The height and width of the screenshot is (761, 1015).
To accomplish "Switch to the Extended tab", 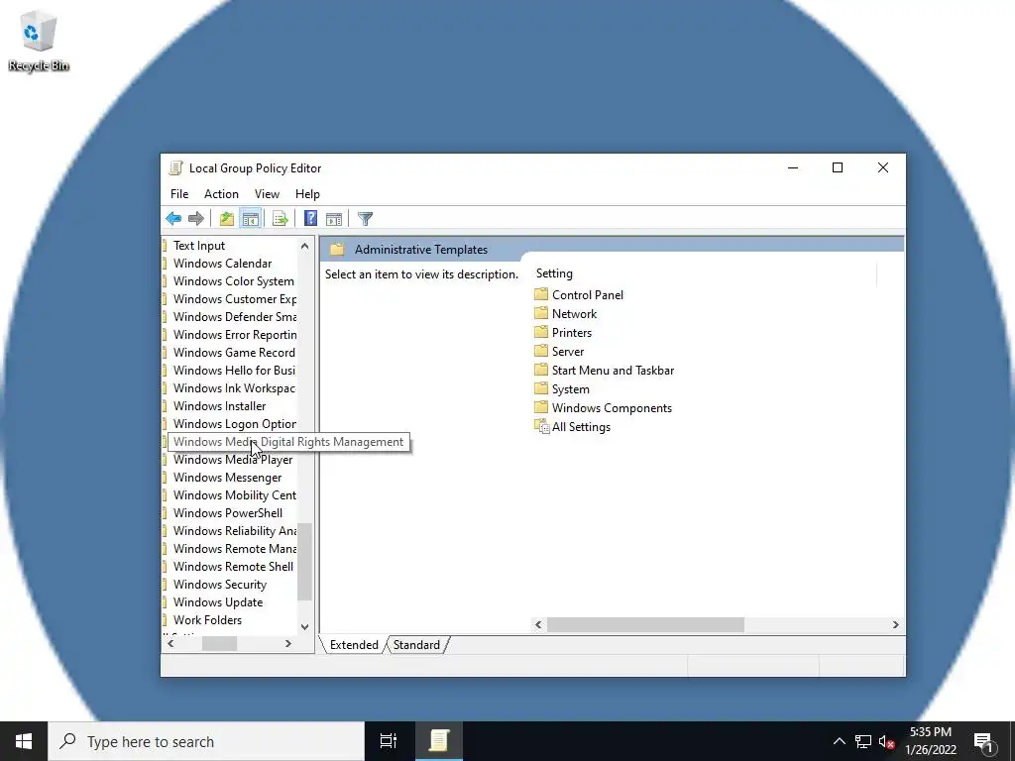I will pyautogui.click(x=354, y=644).
